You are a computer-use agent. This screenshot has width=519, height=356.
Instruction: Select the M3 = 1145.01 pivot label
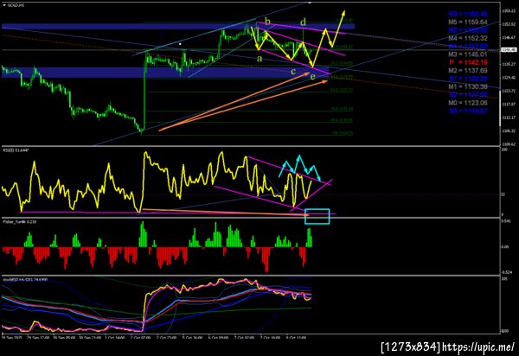(468, 54)
